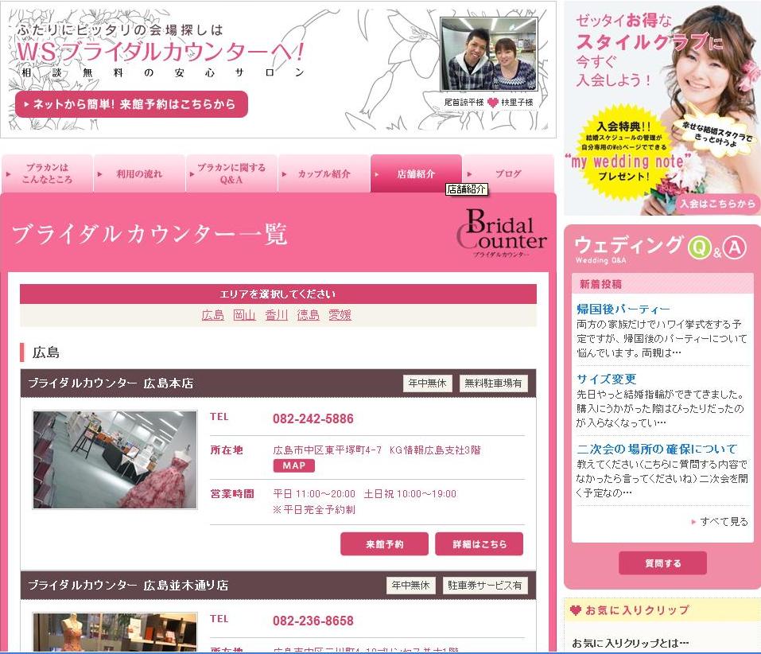This screenshot has height=654, width=761.
Task: Choose the 香川 area link
Action: (x=276, y=315)
